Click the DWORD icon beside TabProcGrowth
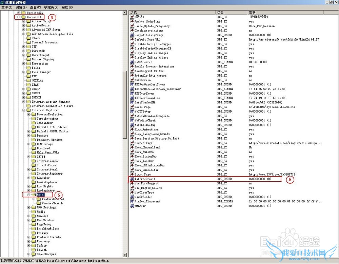 tap(132, 179)
